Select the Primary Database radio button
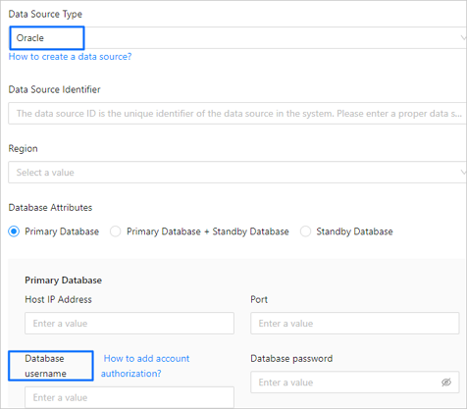The height and width of the screenshot is (409, 467). pyautogui.click(x=14, y=231)
